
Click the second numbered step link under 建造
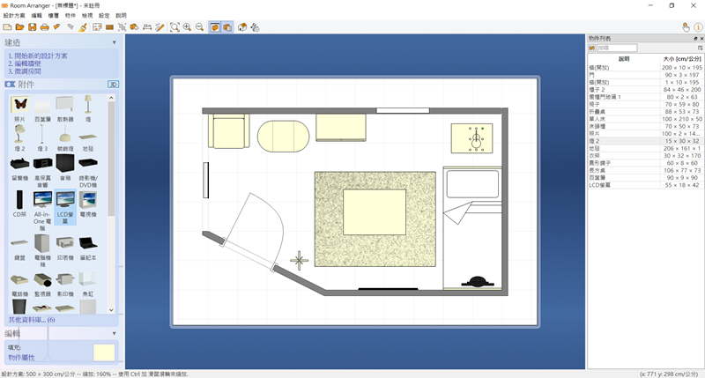pos(25,63)
